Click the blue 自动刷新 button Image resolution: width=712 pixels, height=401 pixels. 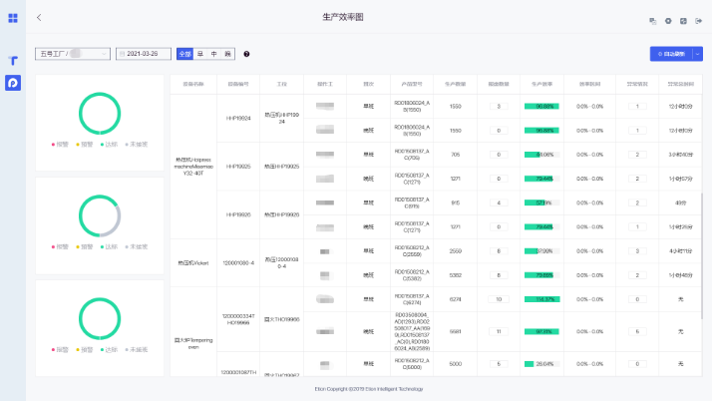point(671,54)
